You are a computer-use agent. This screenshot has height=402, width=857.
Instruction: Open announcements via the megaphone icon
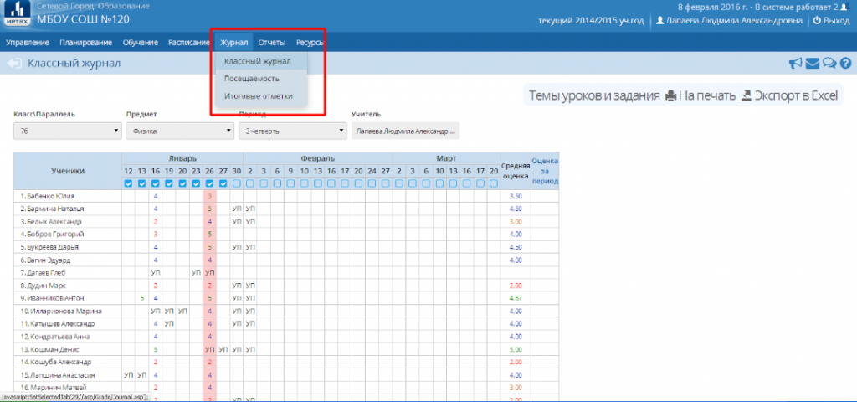pyautogui.click(x=795, y=63)
